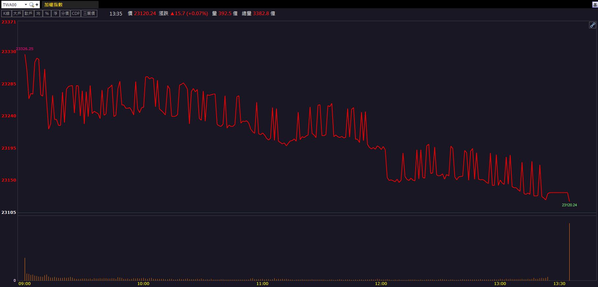Click the 23285 price axis label
The width and height of the screenshot is (598, 287).
pyautogui.click(x=9, y=84)
